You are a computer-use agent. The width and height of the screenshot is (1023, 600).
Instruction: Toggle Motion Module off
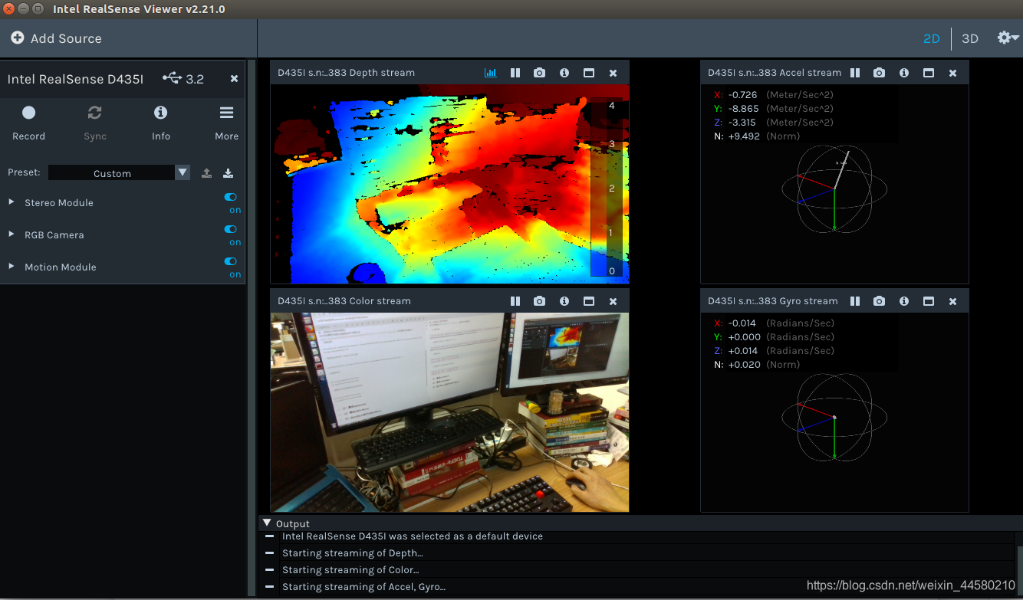[231, 261]
